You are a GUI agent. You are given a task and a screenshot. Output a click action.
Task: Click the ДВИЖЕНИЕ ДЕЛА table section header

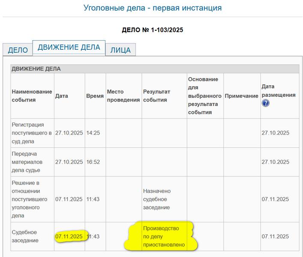[36, 69]
